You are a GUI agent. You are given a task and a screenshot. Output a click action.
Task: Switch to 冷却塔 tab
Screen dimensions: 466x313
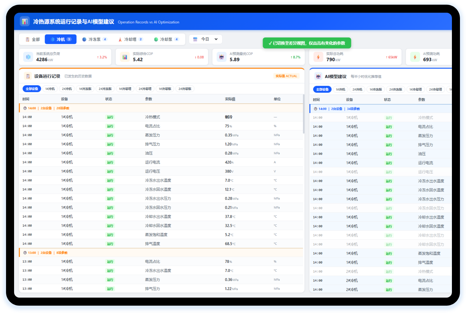(130, 39)
